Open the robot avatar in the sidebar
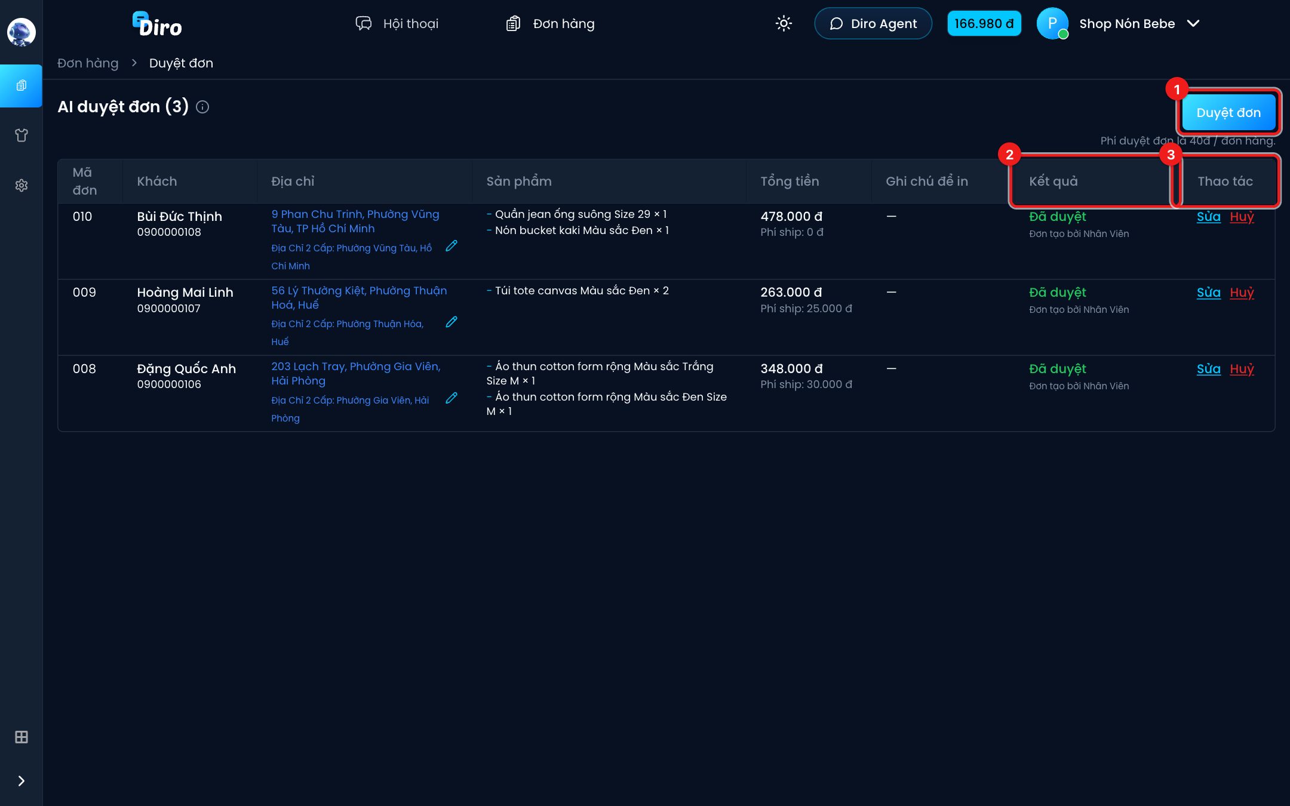This screenshot has height=806, width=1290. [21, 32]
